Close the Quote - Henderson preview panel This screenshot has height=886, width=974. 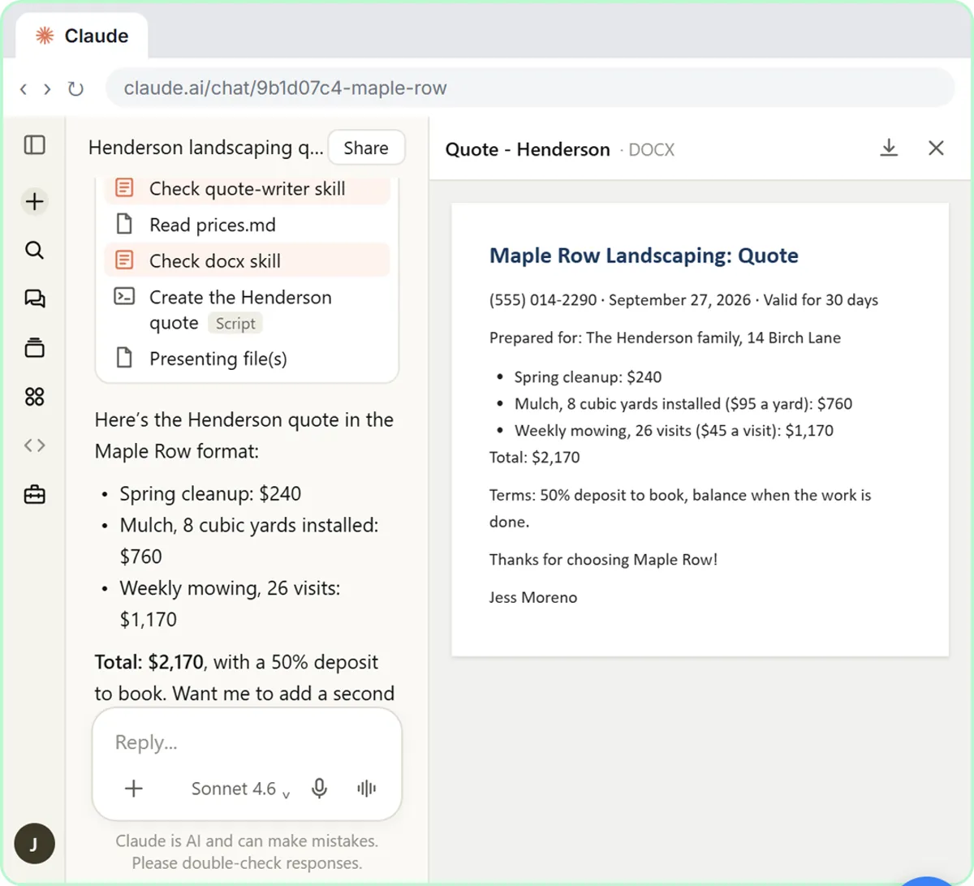(x=936, y=148)
